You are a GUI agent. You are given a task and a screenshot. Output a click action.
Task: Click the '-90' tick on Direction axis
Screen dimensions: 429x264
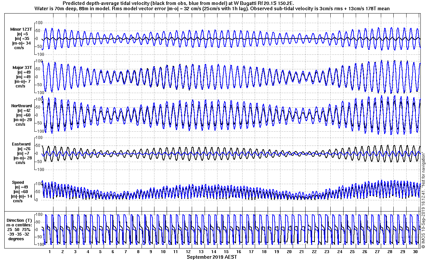click(39, 237)
